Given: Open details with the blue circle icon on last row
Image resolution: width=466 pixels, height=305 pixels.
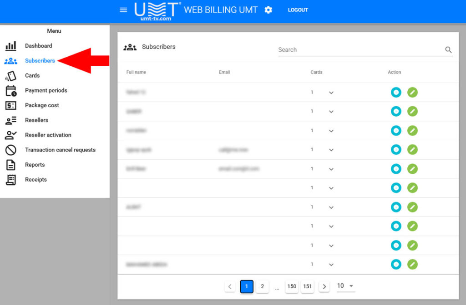Looking at the screenshot, I should pyautogui.click(x=395, y=264).
